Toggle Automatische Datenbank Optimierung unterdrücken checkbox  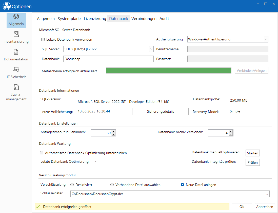(x=42, y=153)
